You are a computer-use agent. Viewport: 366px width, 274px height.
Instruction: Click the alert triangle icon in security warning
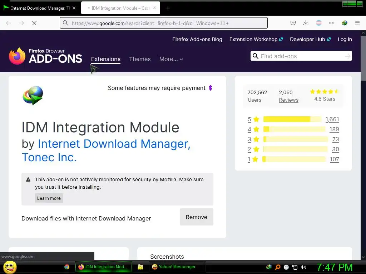(x=28, y=179)
